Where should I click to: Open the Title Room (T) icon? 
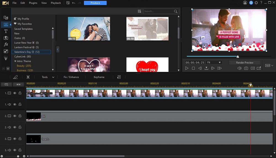[x=6, y=31]
